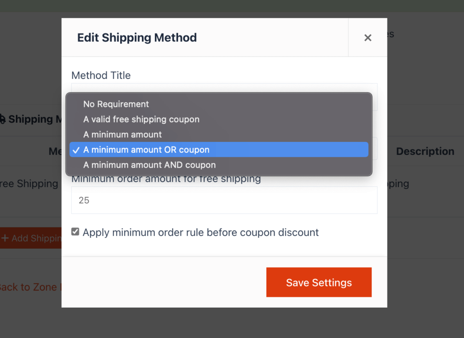Uncheck apply minimum order rule before coupon discount
The width and height of the screenshot is (464, 338).
pos(75,232)
